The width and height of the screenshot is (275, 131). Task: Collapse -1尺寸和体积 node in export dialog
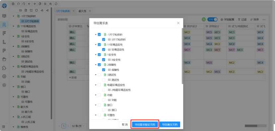95,35
